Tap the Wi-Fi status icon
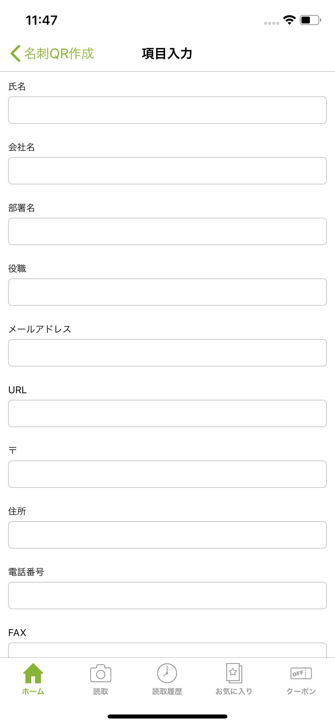 (x=289, y=20)
